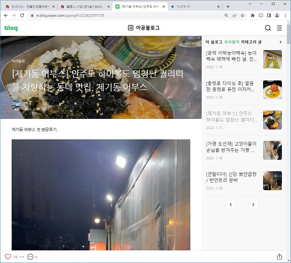Close the カイカイch tab
Image resolution: width=291 pixels, height=263 pixels.
point(53,7)
